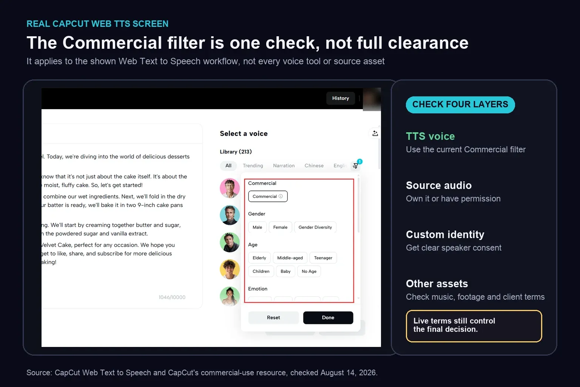The image size is (580, 387).
Task: Click the filter panel scrollbar
Action: (x=358, y=206)
